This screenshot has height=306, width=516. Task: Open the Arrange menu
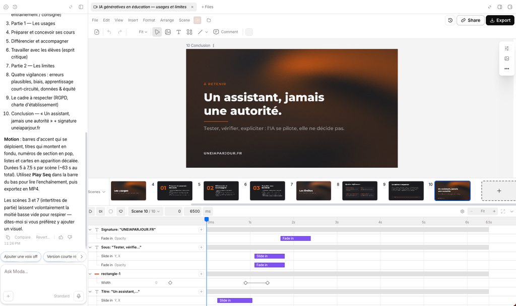click(x=167, y=20)
